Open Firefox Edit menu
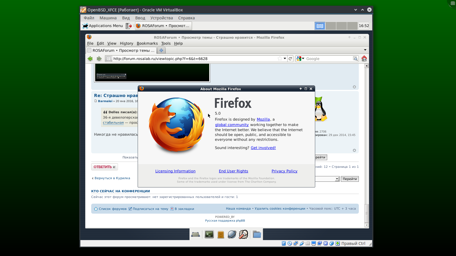Viewport: 456px width, 256px height. click(x=100, y=44)
